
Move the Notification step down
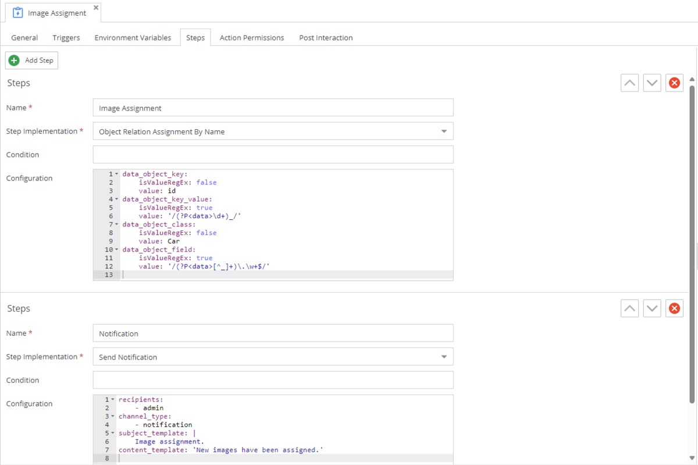coord(652,308)
